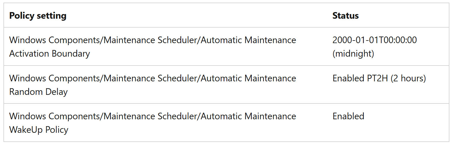Click the WakeUp Policy text
Viewport: 452px width, 146px height.
(39, 130)
